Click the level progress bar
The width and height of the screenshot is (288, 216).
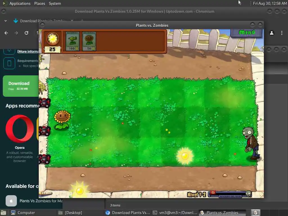click(x=229, y=194)
